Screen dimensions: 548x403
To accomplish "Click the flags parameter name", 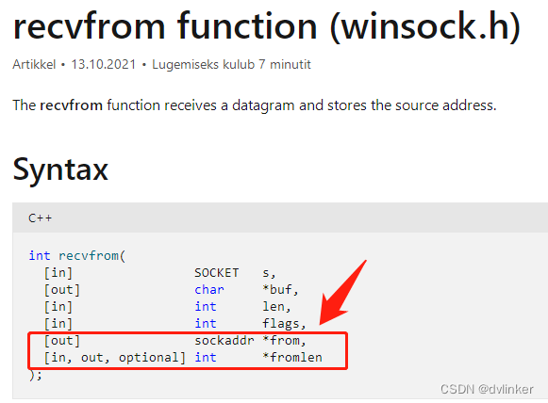I will pos(281,324).
